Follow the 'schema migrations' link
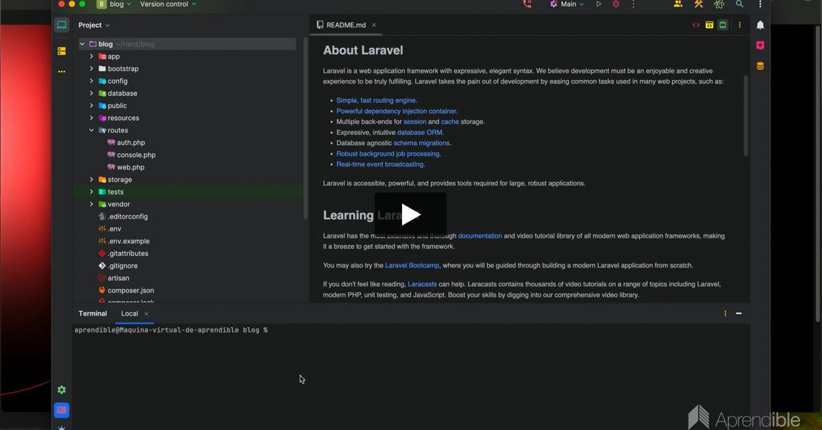 click(421, 143)
